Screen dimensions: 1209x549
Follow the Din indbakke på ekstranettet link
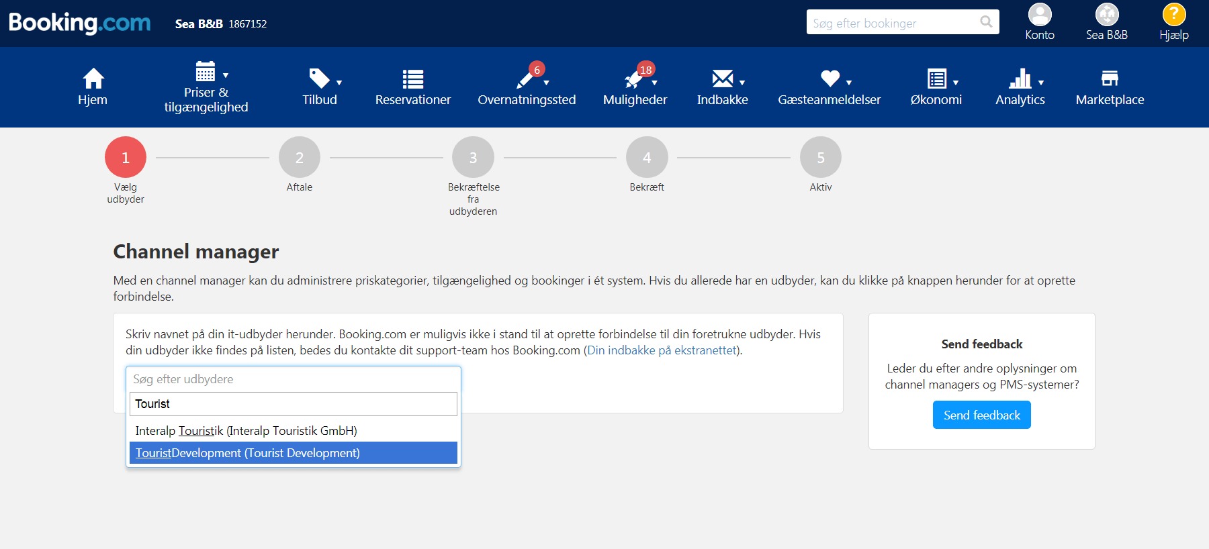662,350
